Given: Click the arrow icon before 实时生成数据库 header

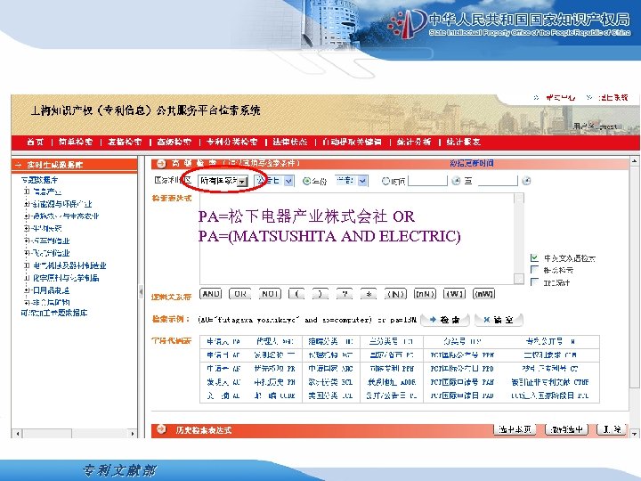Looking at the screenshot, I should 18,165.
